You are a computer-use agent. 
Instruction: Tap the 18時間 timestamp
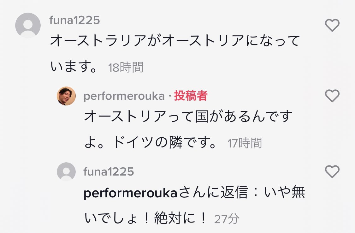[x=126, y=68]
